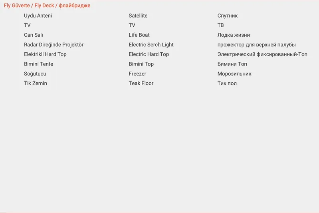Viewport: 319px width, 213px height.
Task: Select Radar Direğinde Projektör item
Action: [54, 45]
